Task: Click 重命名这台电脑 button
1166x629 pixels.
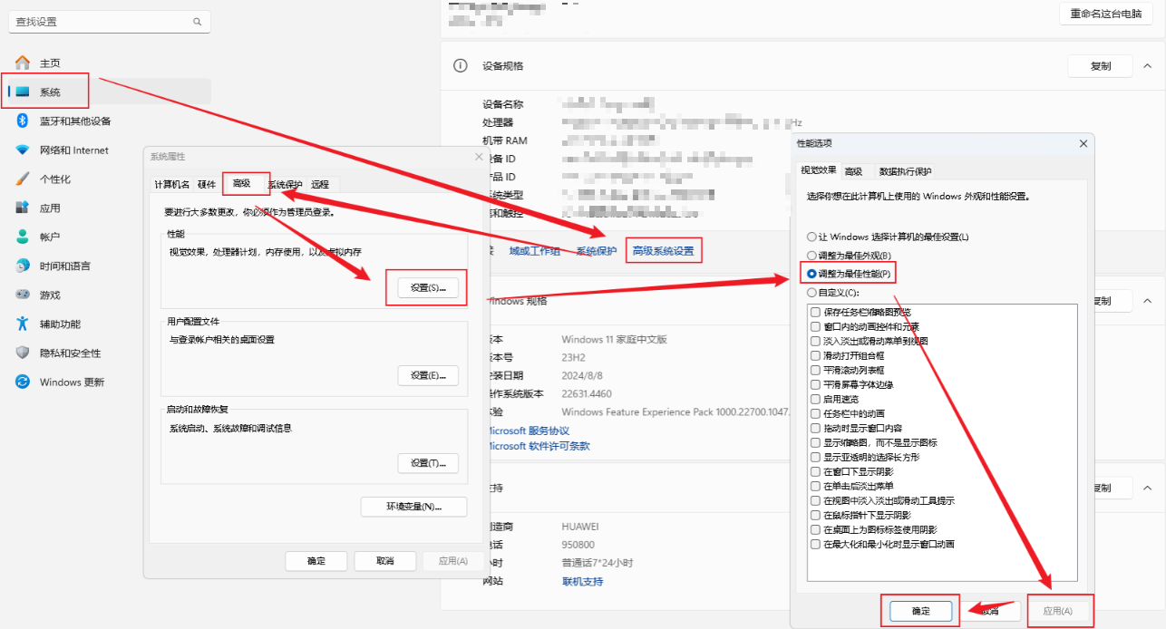Action: 1105,14
